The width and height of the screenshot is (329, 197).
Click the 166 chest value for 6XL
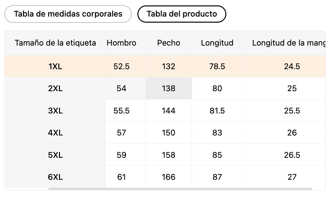point(169,177)
